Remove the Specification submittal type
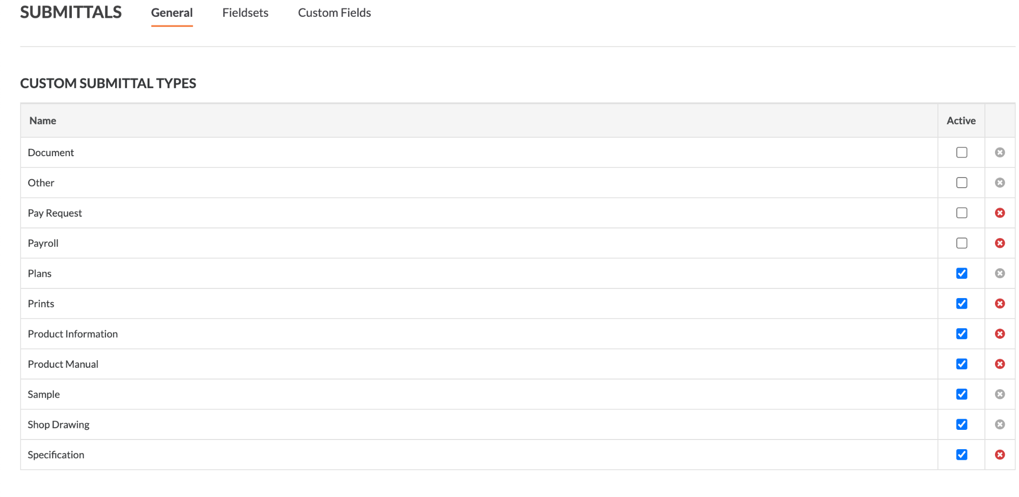This screenshot has height=497, width=1019. point(1000,455)
